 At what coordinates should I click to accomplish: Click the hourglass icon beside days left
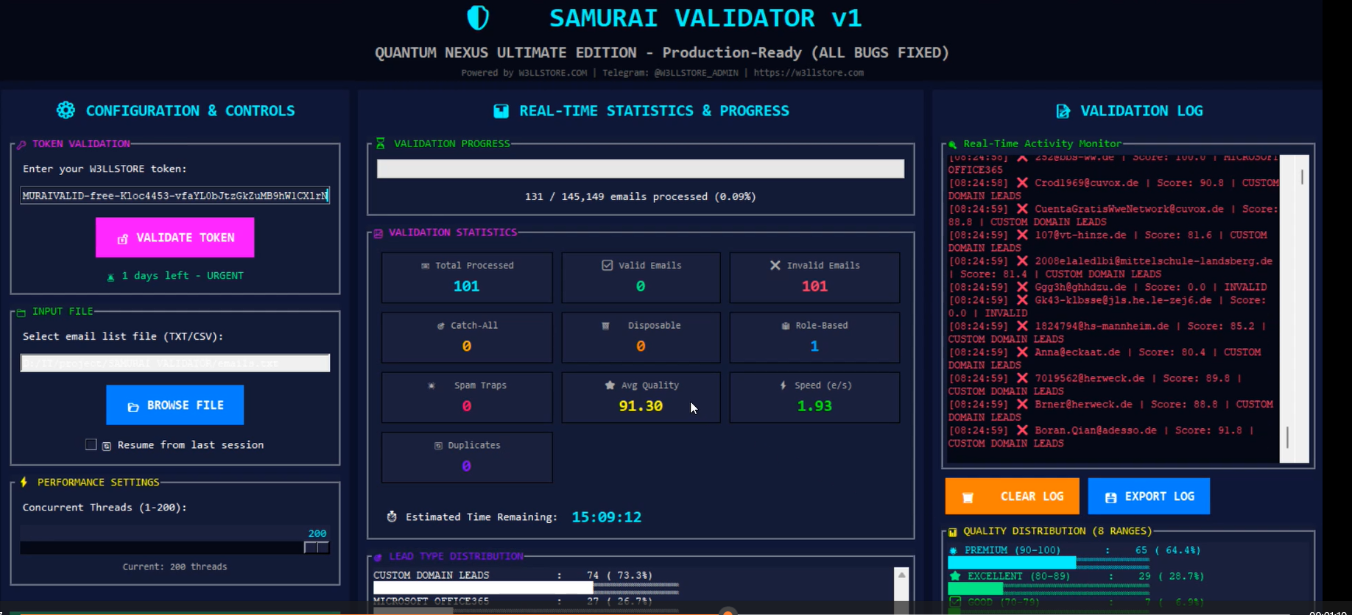pyautogui.click(x=110, y=277)
